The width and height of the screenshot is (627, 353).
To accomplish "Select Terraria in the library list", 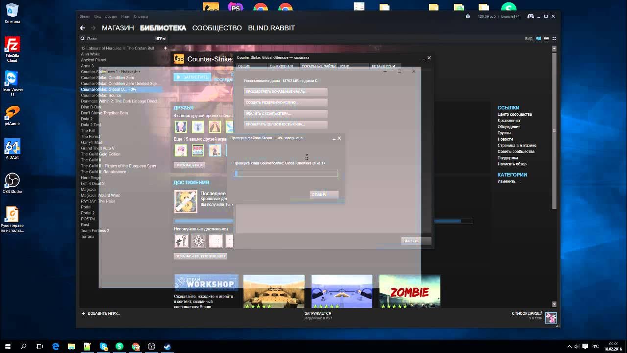I will [x=88, y=236].
